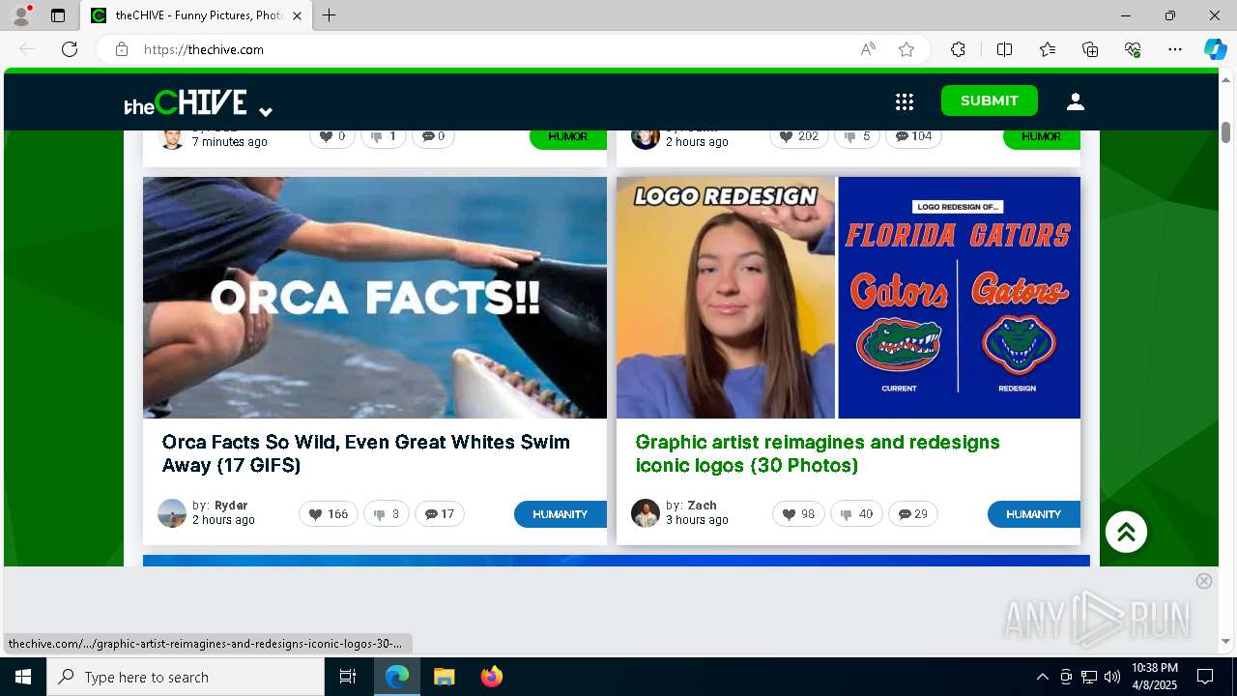This screenshot has height=696, width=1237.
Task: Open File Explorer from taskbar
Action: point(444,677)
